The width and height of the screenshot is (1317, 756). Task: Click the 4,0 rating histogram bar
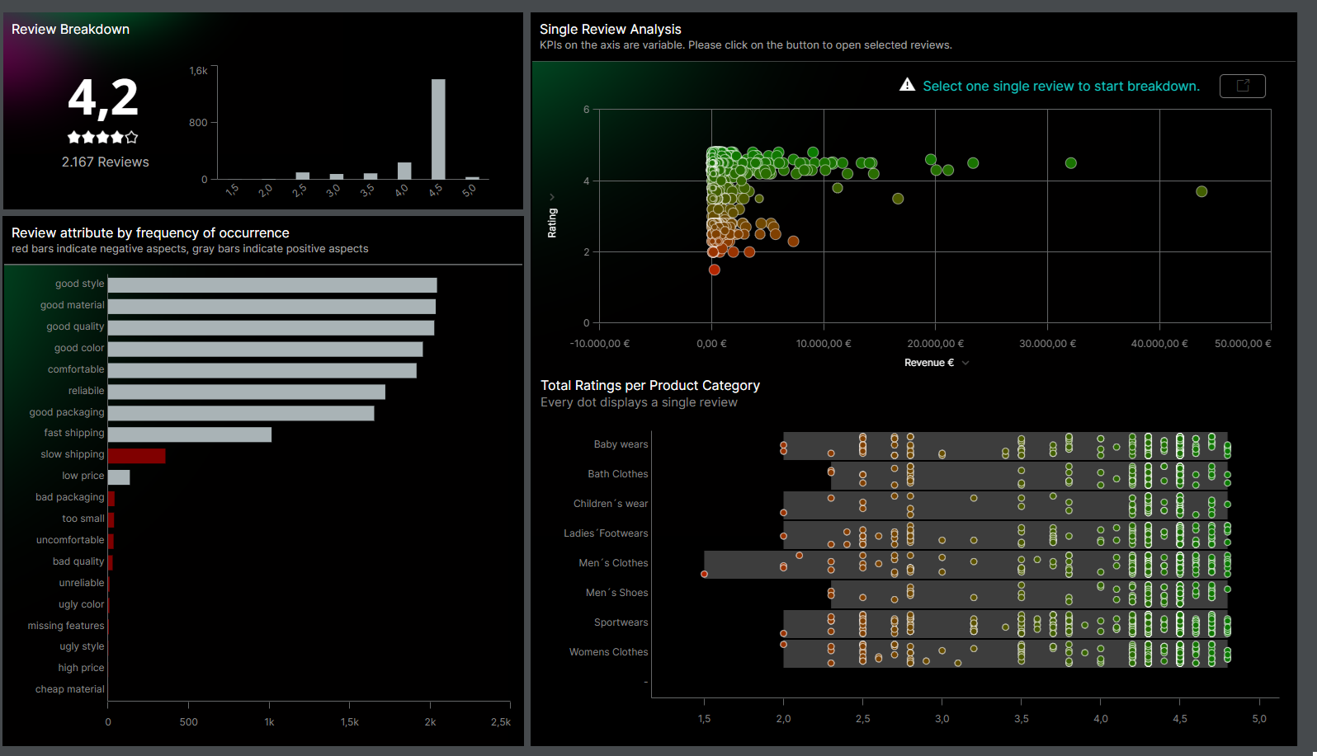[x=404, y=171]
